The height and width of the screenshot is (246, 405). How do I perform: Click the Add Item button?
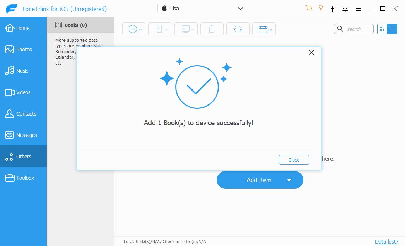[x=260, y=180]
